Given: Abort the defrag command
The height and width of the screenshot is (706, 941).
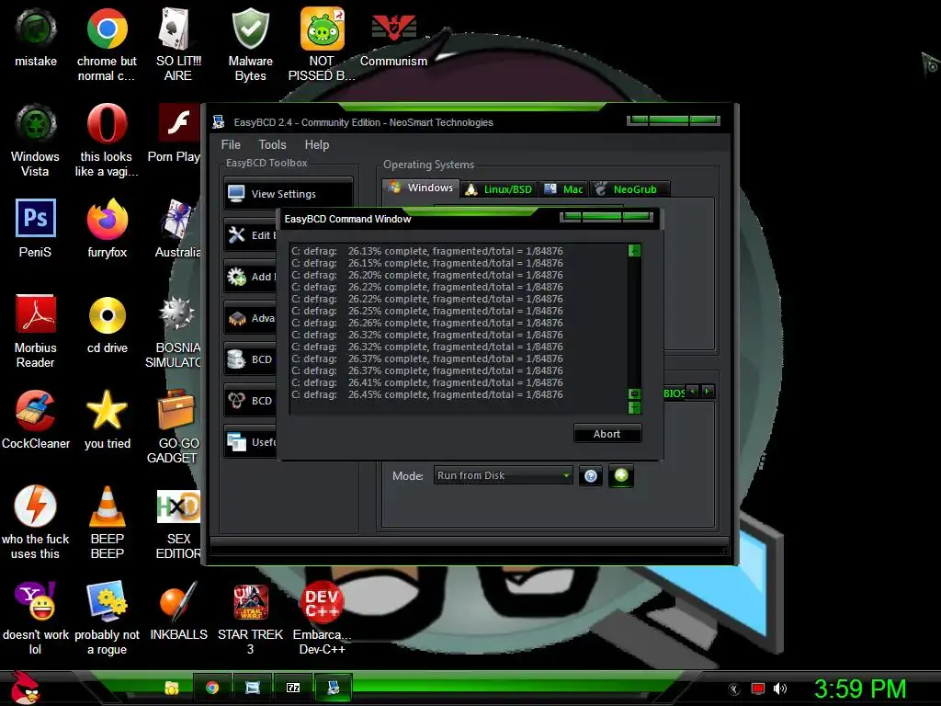Looking at the screenshot, I should [x=607, y=434].
